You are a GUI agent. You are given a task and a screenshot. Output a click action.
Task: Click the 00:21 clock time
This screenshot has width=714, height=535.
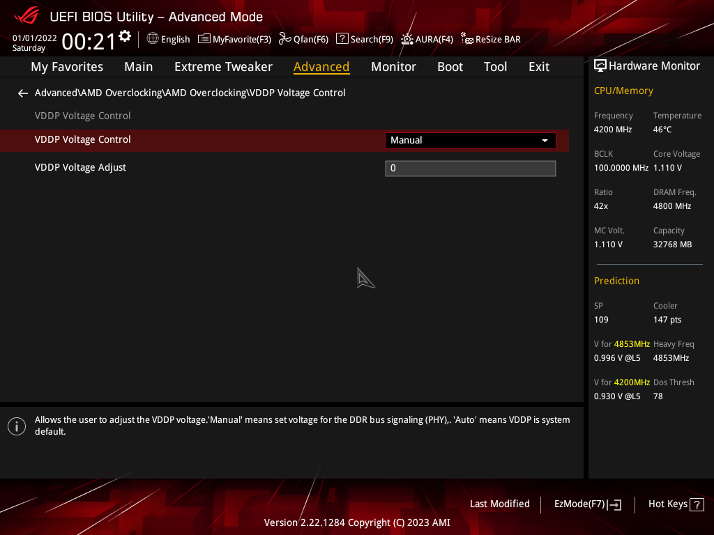(x=89, y=42)
